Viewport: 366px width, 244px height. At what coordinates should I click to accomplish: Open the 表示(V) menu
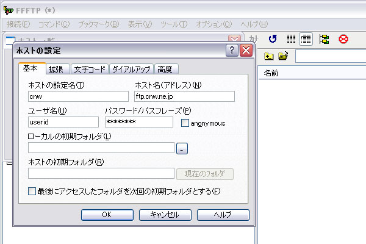click(x=140, y=24)
